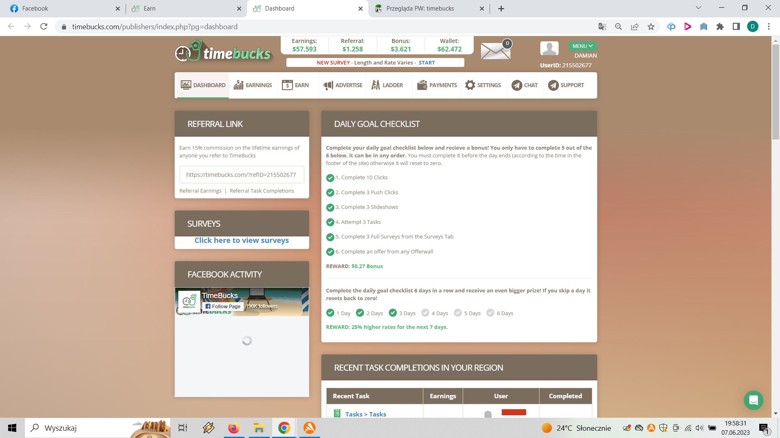Open Chrome three-dot menu
The width and height of the screenshot is (780, 438).
pos(769,27)
